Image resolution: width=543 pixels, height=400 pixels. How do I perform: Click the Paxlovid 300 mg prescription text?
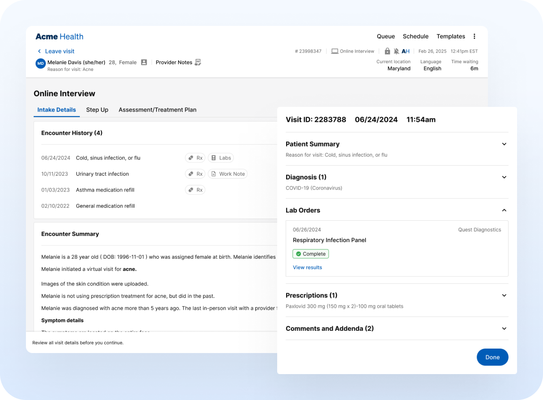tap(344, 306)
